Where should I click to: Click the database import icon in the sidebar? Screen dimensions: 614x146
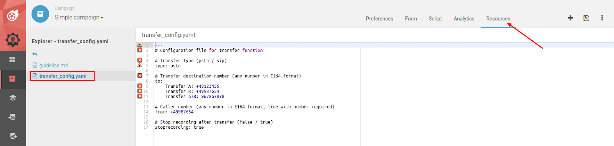coord(12,117)
